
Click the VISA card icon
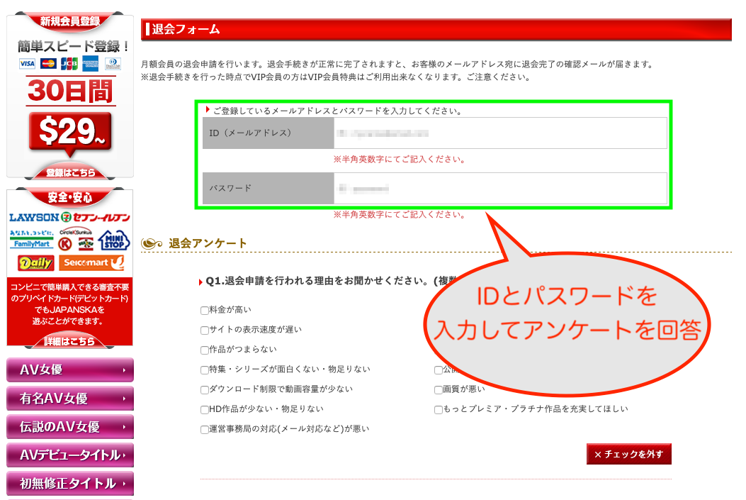click(x=28, y=64)
